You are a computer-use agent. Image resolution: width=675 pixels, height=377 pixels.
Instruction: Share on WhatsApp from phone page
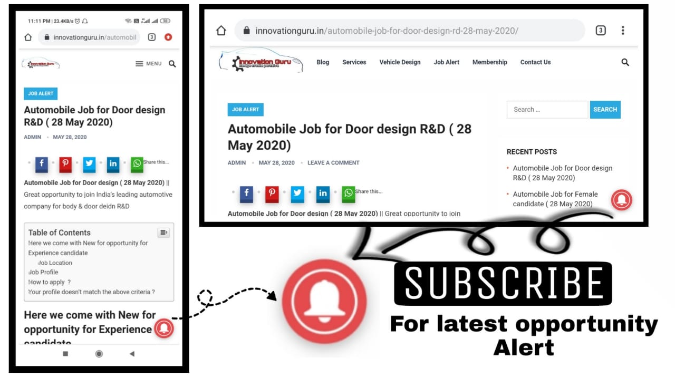click(x=137, y=164)
